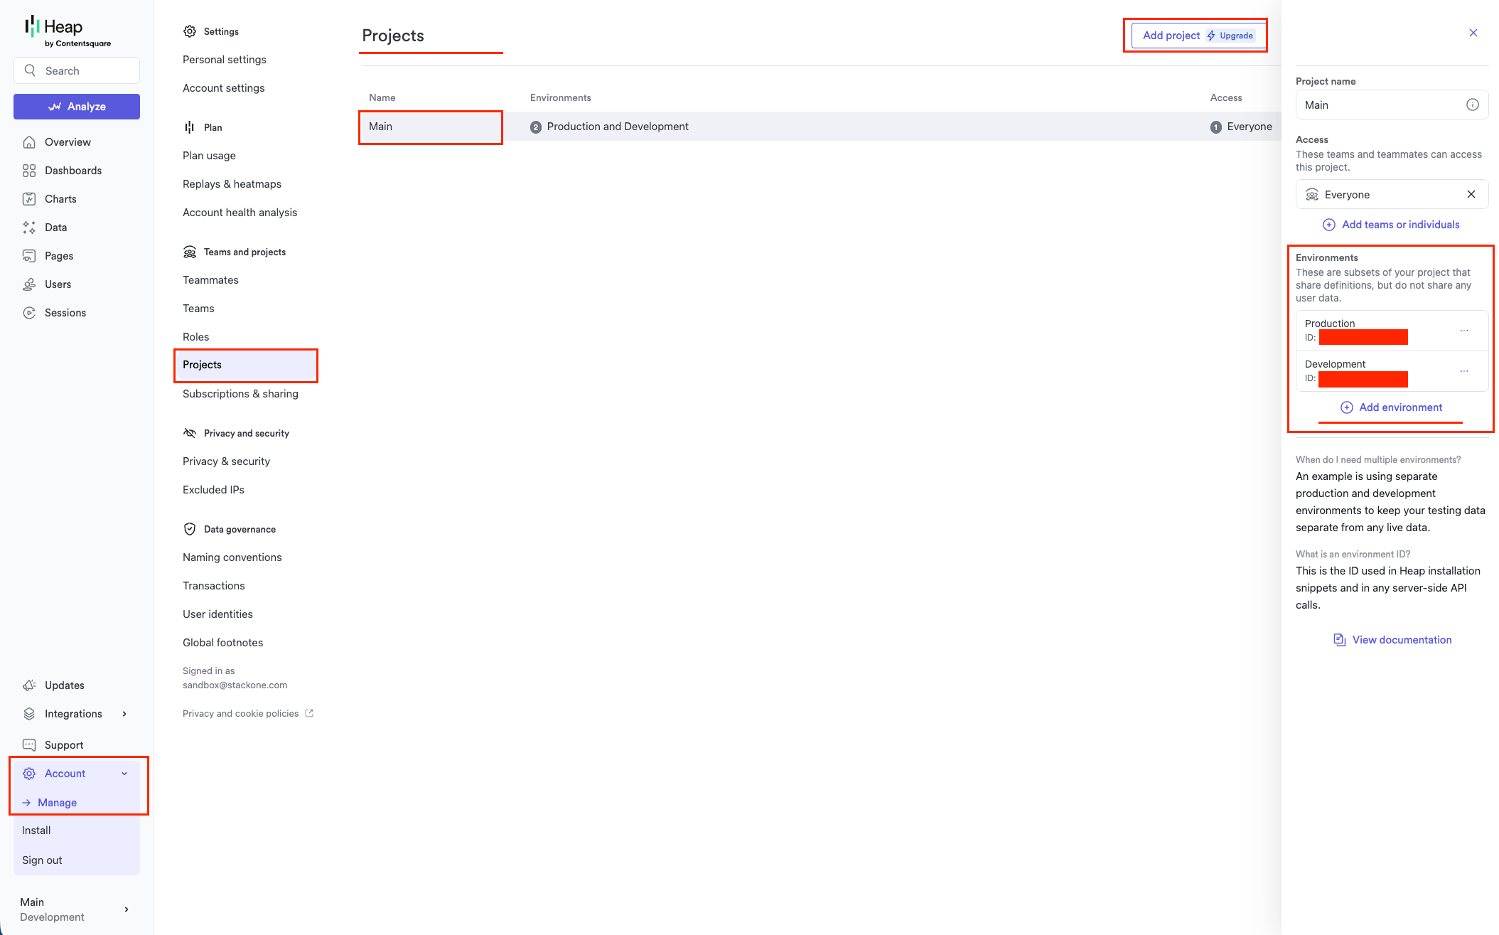
Task: Close the project details panel
Action: tap(1473, 33)
